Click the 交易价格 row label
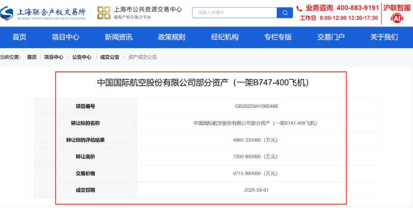The image size is (413, 219). [x=85, y=174]
